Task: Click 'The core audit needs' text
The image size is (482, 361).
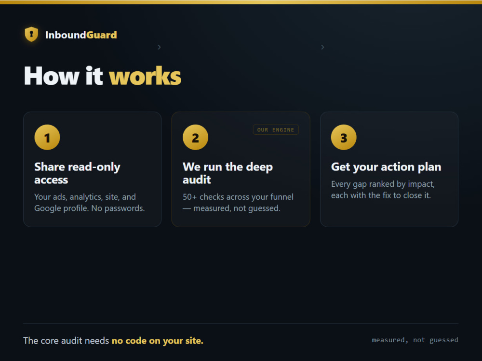Action: (x=66, y=341)
